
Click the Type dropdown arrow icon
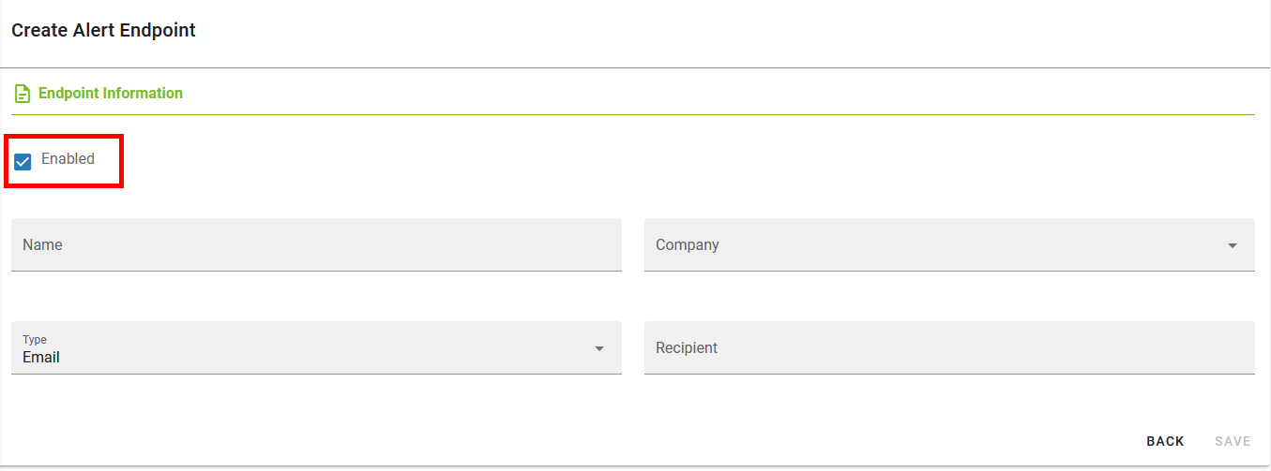click(x=599, y=349)
